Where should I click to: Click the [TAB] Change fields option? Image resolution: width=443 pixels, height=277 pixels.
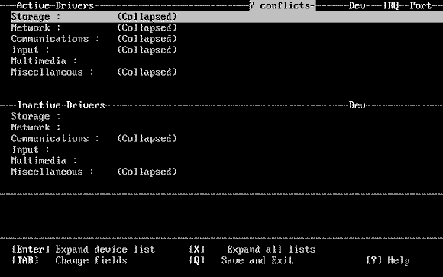click(x=70, y=260)
